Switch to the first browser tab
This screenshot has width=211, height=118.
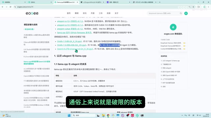coord(14,2)
